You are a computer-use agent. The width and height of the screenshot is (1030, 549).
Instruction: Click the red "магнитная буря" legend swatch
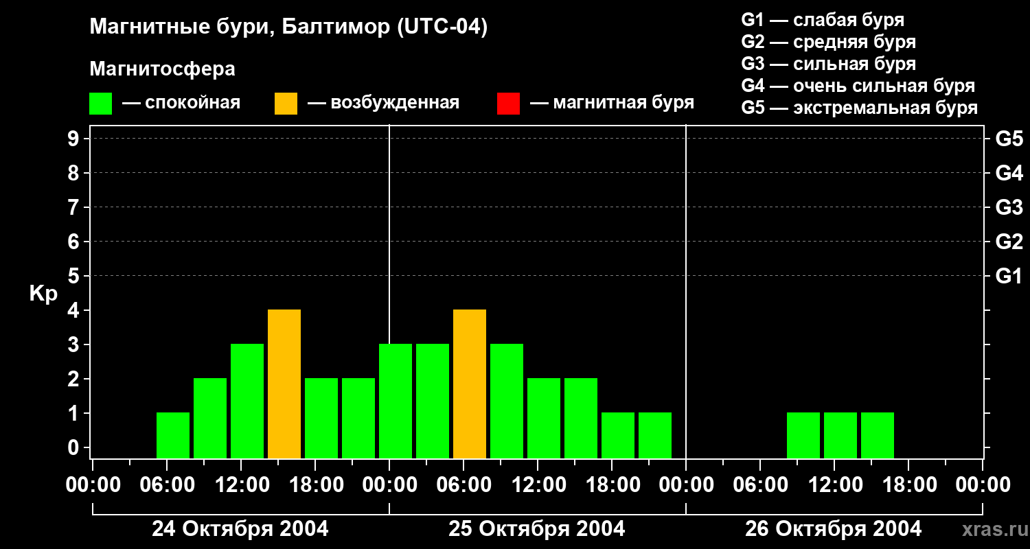(508, 104)
